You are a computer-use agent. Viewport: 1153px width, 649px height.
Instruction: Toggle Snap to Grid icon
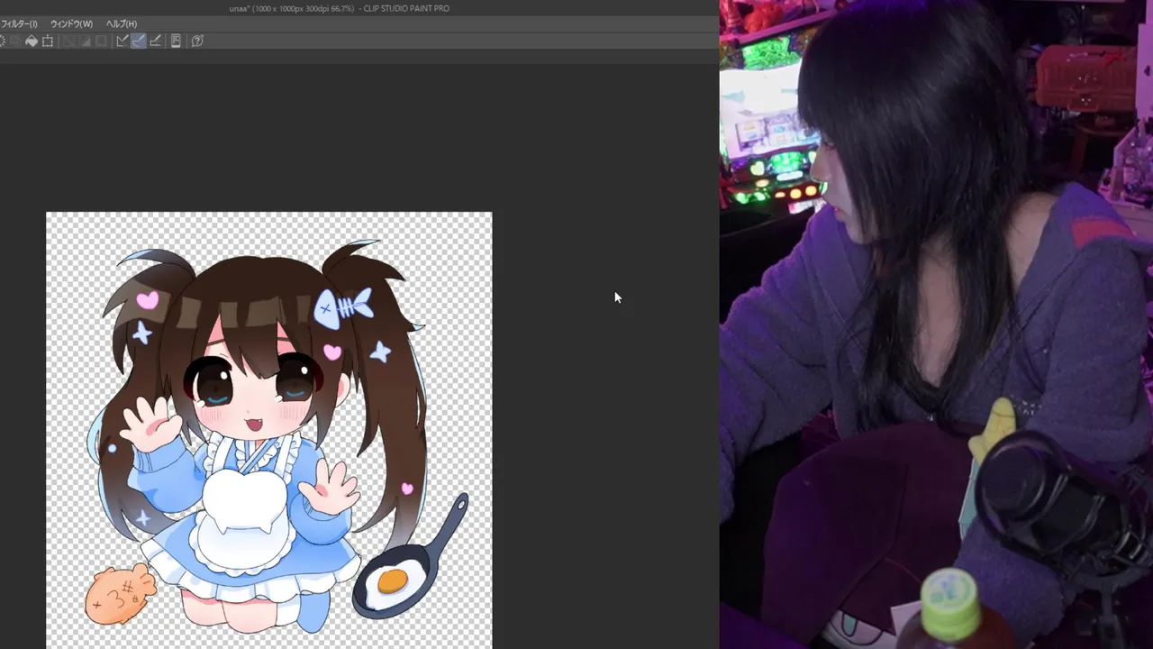(x=156, y=41)
